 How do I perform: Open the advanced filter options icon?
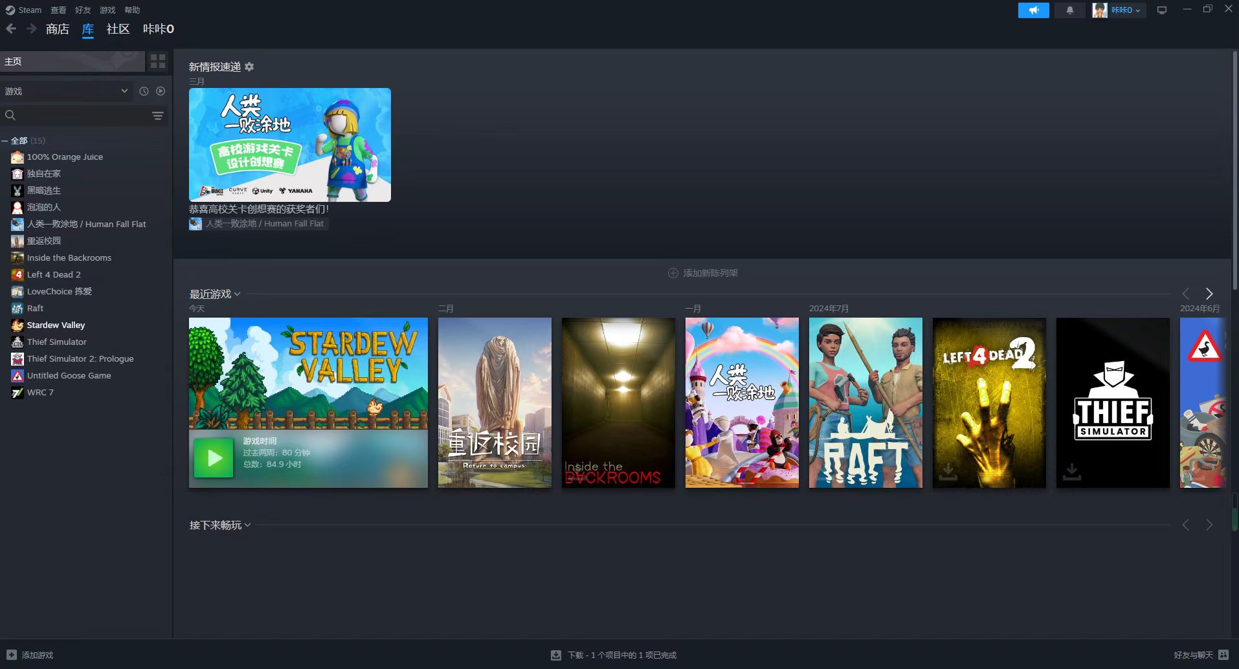157,116
